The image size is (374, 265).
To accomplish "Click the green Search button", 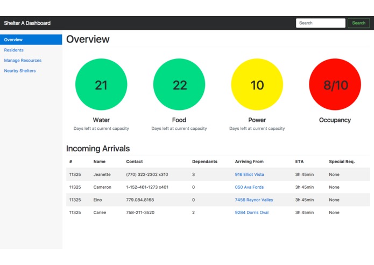I will 358,23.
